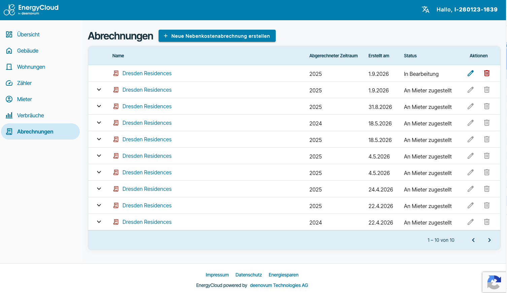Show Verbräuche section
Screen dimensions: 507x293
pos(40,115)
